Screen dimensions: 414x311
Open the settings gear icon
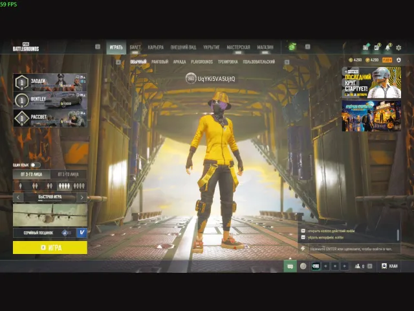pos(398,47)
